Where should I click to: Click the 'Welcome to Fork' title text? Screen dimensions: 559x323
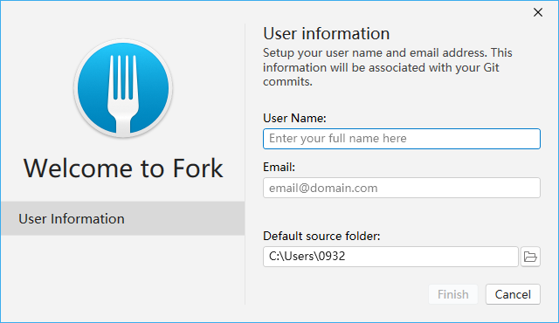tap(123, 168)
